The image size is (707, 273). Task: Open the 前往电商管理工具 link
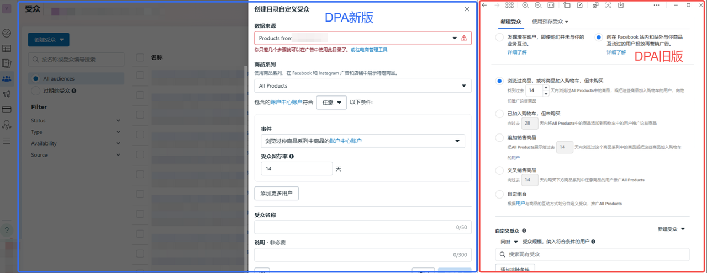tap(369, 50)
